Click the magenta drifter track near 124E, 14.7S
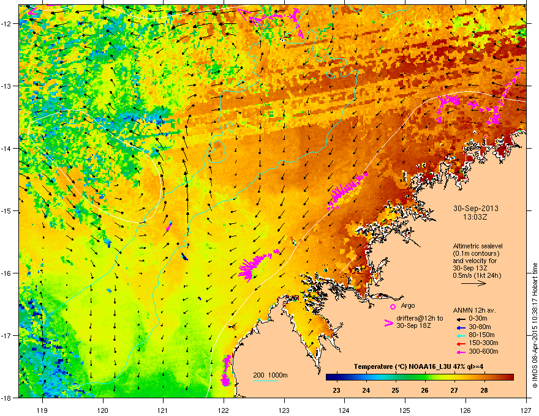The image size is (539, 416). pos(347,191)
